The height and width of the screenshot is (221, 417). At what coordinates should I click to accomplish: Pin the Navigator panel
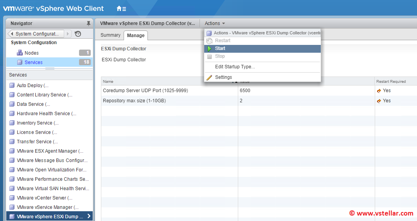point(88,23)
